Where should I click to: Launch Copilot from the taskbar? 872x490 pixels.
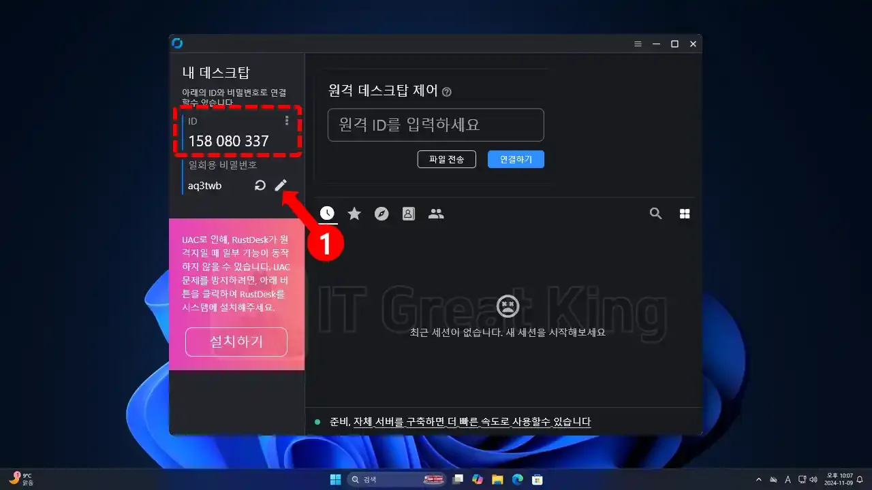478,479
